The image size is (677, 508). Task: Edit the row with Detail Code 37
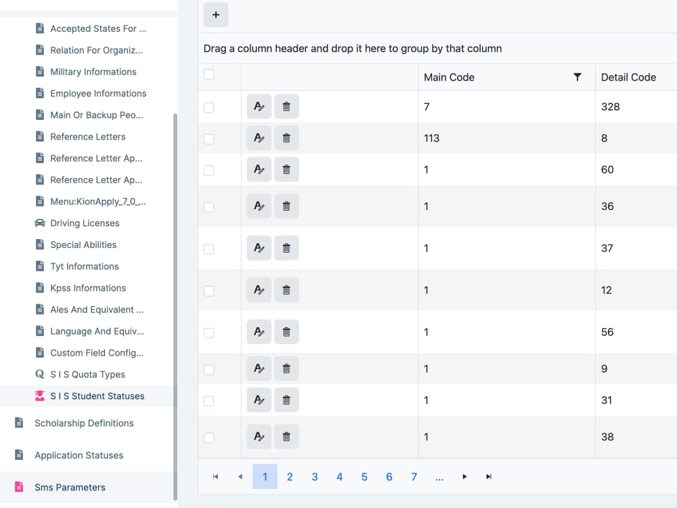coord(259,249)
